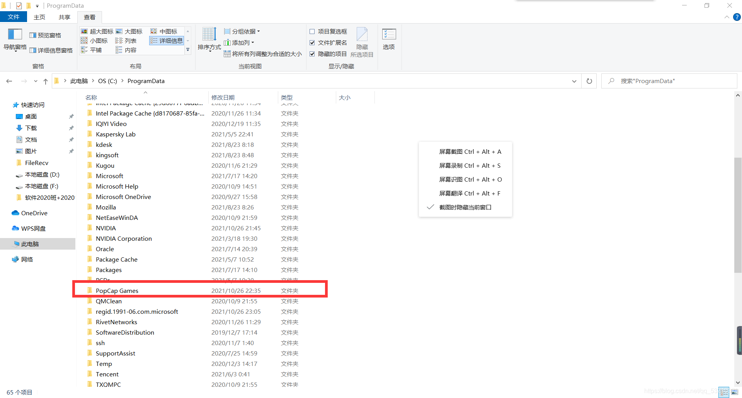This screenshot has height=398, width=742.
Task: Select the PopCap Games folder
Action: point(117,291)
